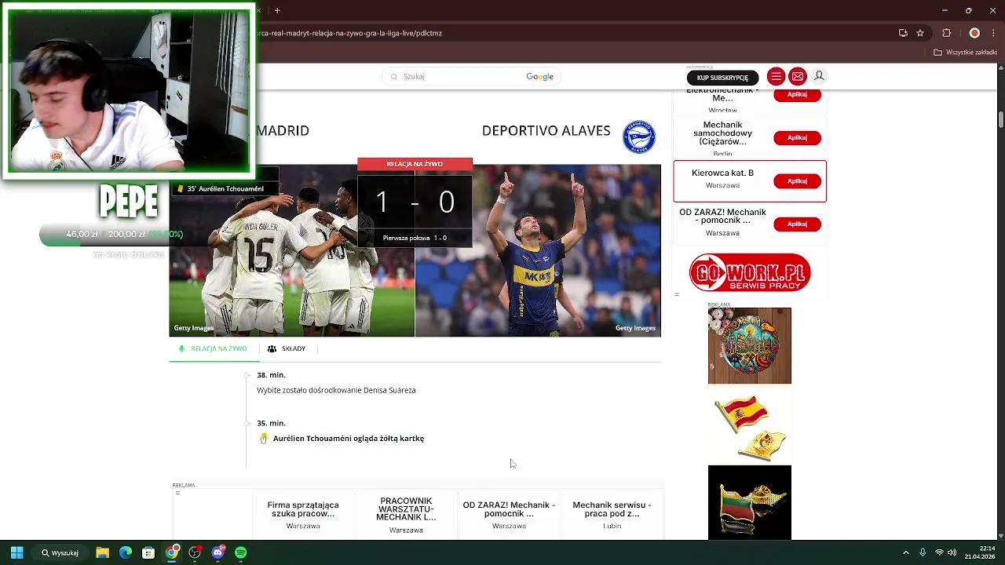
Task: Open the red mail envelope icon
Action: [x=798, y=76]
